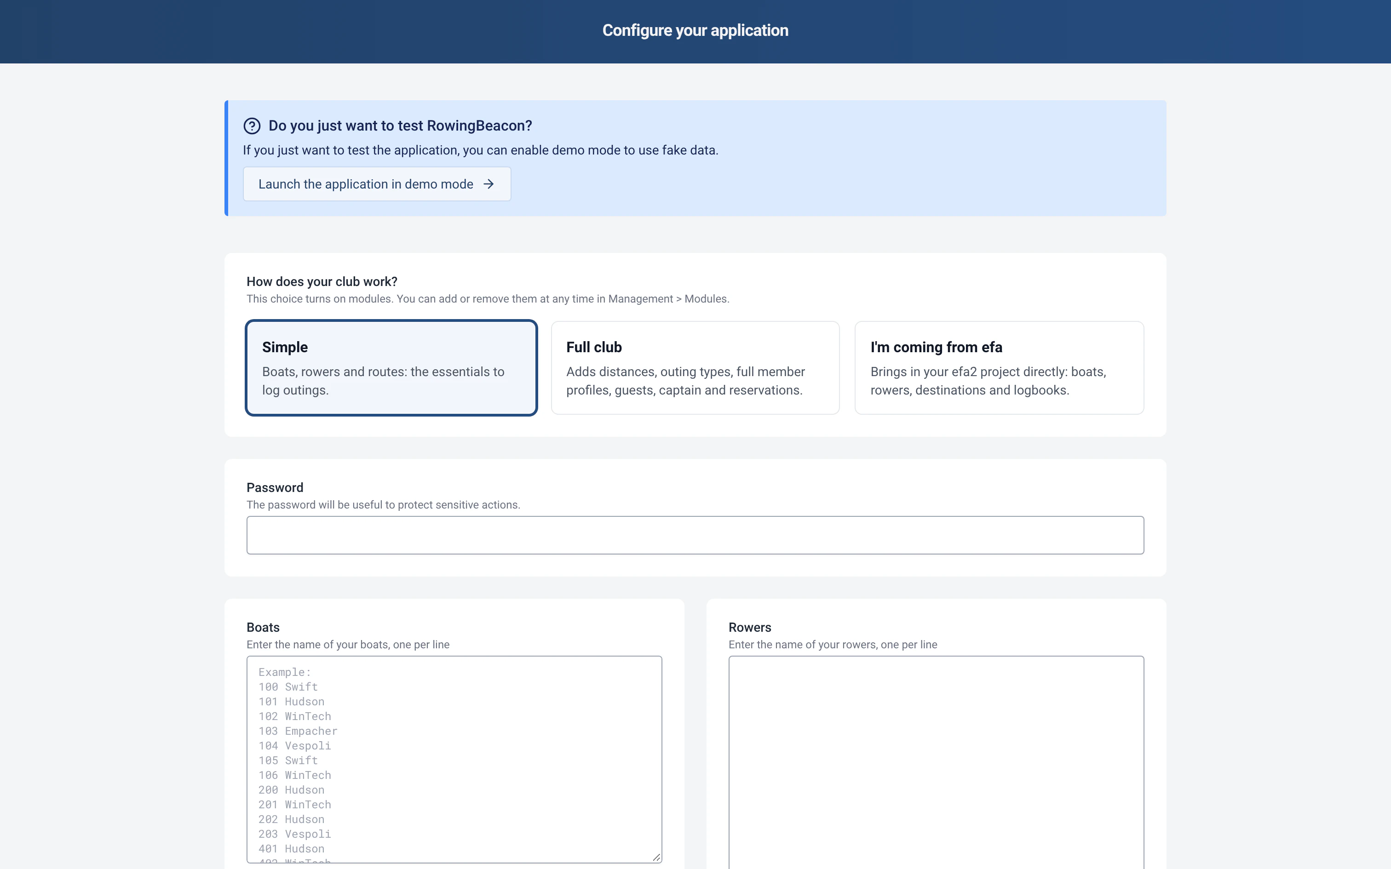This screenshot has width=1391, height=869.
Task: Click into the Rowers textarea
Action: point(936,762)
